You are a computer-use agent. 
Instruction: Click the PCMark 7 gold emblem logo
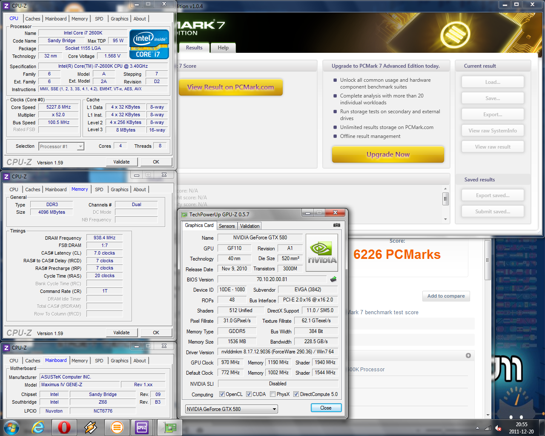pos(455,34)
